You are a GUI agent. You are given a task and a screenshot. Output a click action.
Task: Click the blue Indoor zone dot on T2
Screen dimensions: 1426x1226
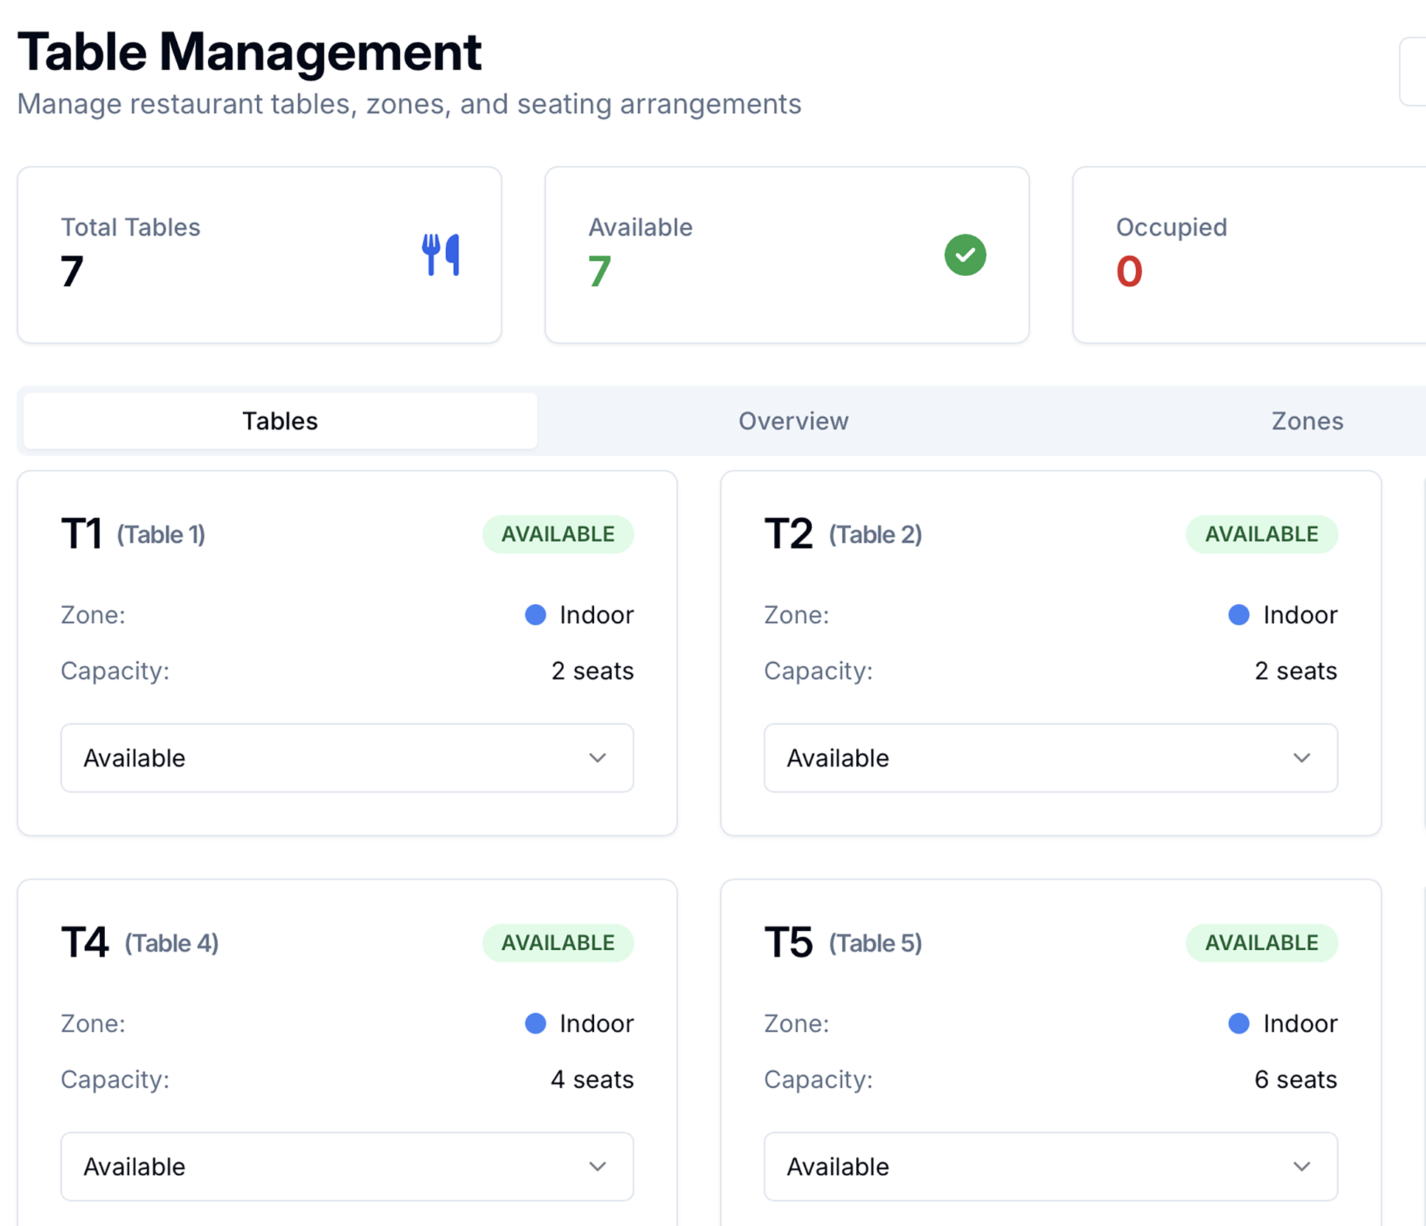tap(1239, 614)
